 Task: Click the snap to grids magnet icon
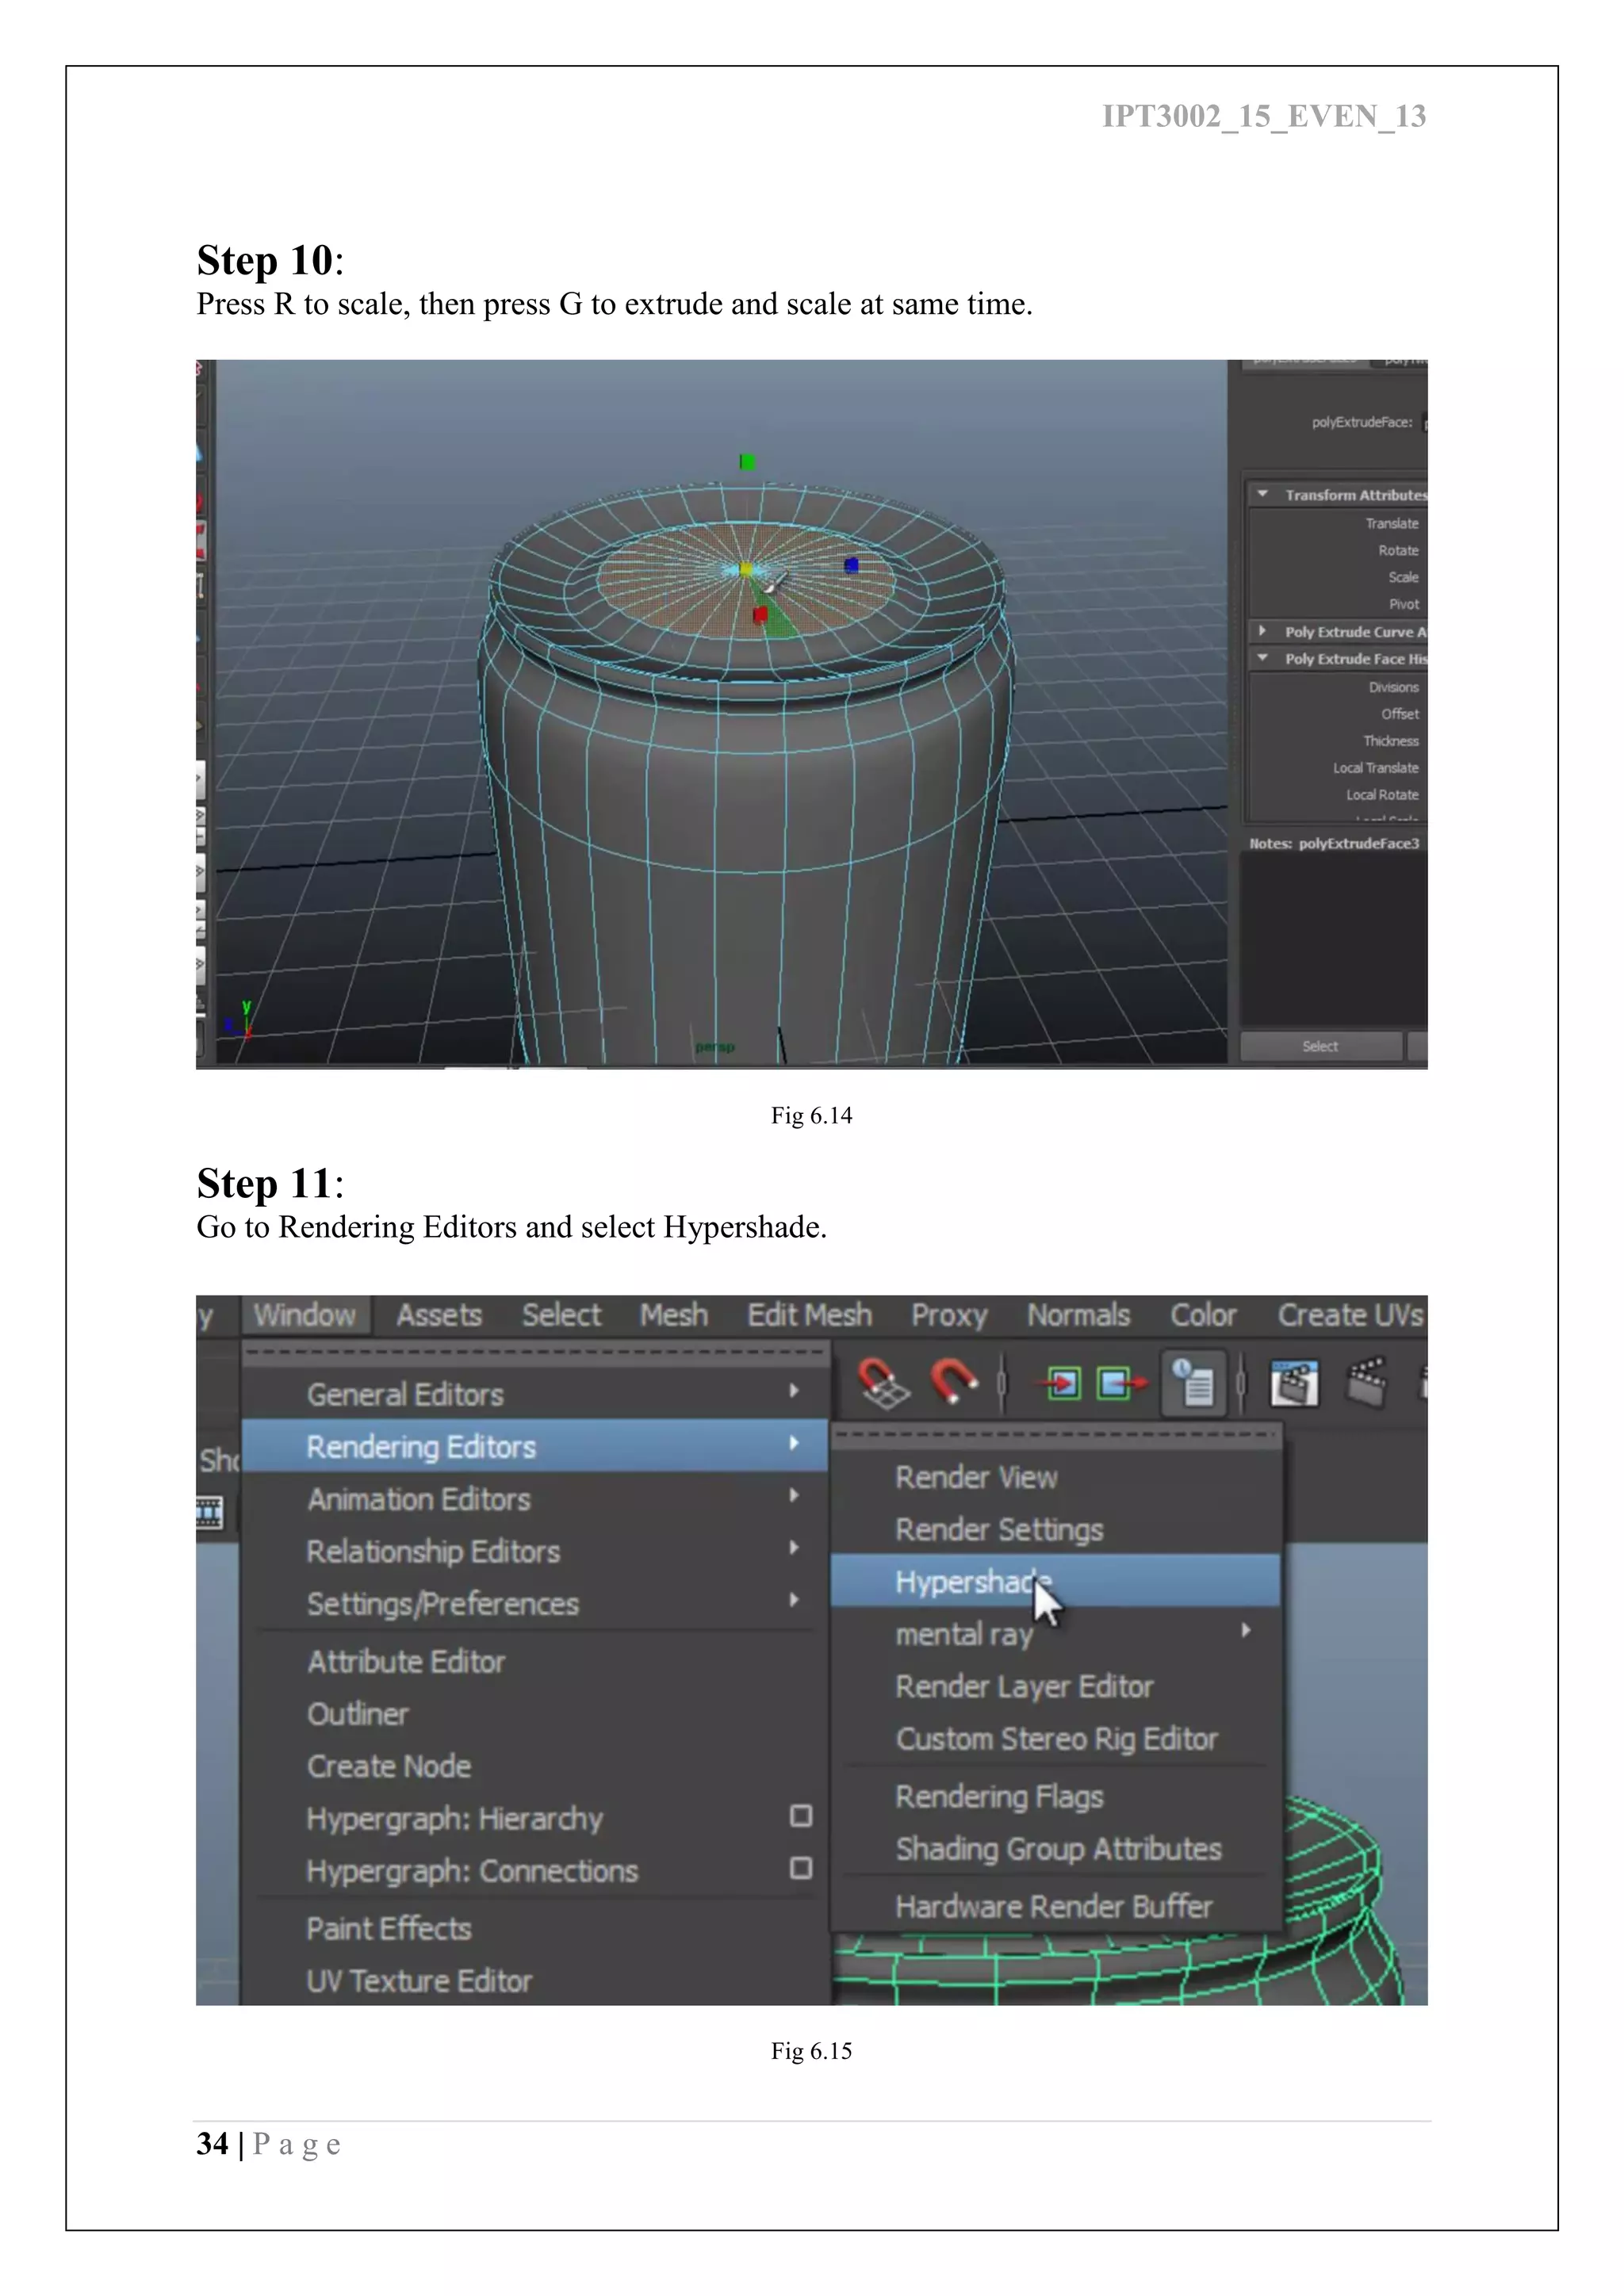884,1383
